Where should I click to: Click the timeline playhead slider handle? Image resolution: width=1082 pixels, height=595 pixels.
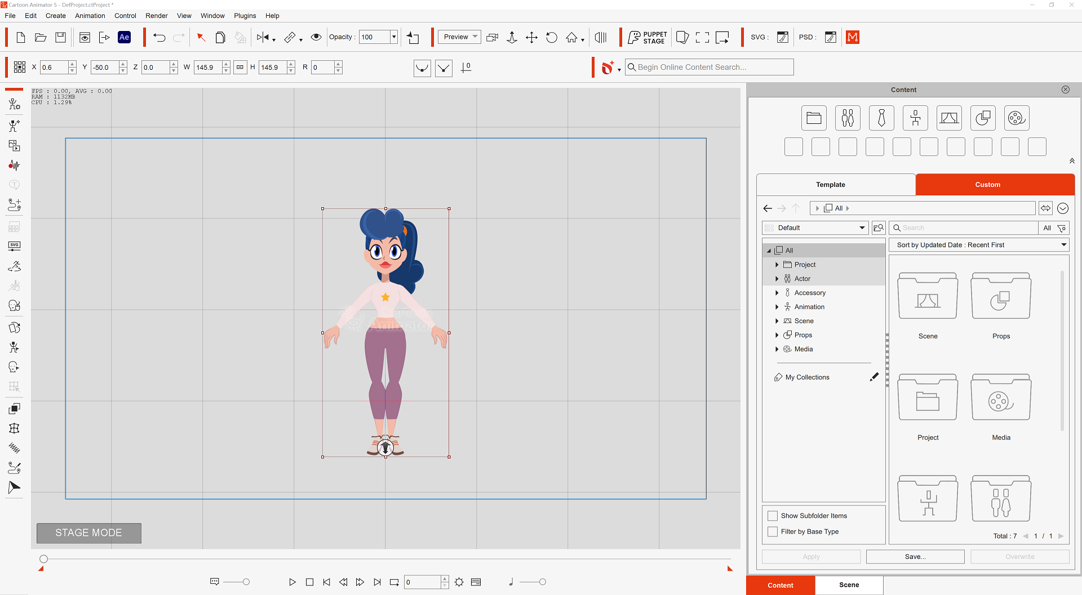44,559
